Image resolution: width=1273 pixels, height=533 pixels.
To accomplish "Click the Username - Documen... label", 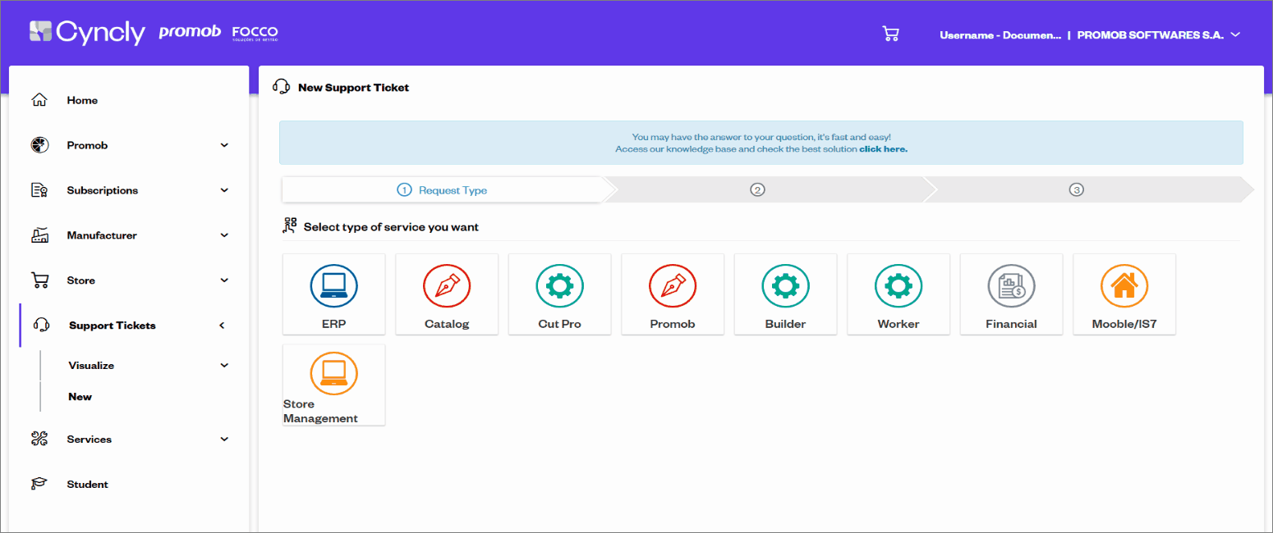I will (x=1000, y=35).
